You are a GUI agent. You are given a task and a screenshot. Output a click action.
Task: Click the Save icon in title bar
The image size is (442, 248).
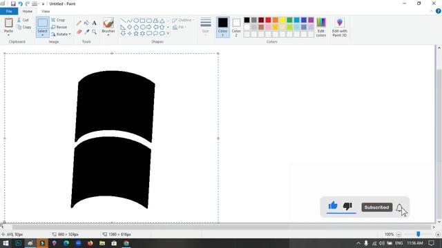pos(13,4)
